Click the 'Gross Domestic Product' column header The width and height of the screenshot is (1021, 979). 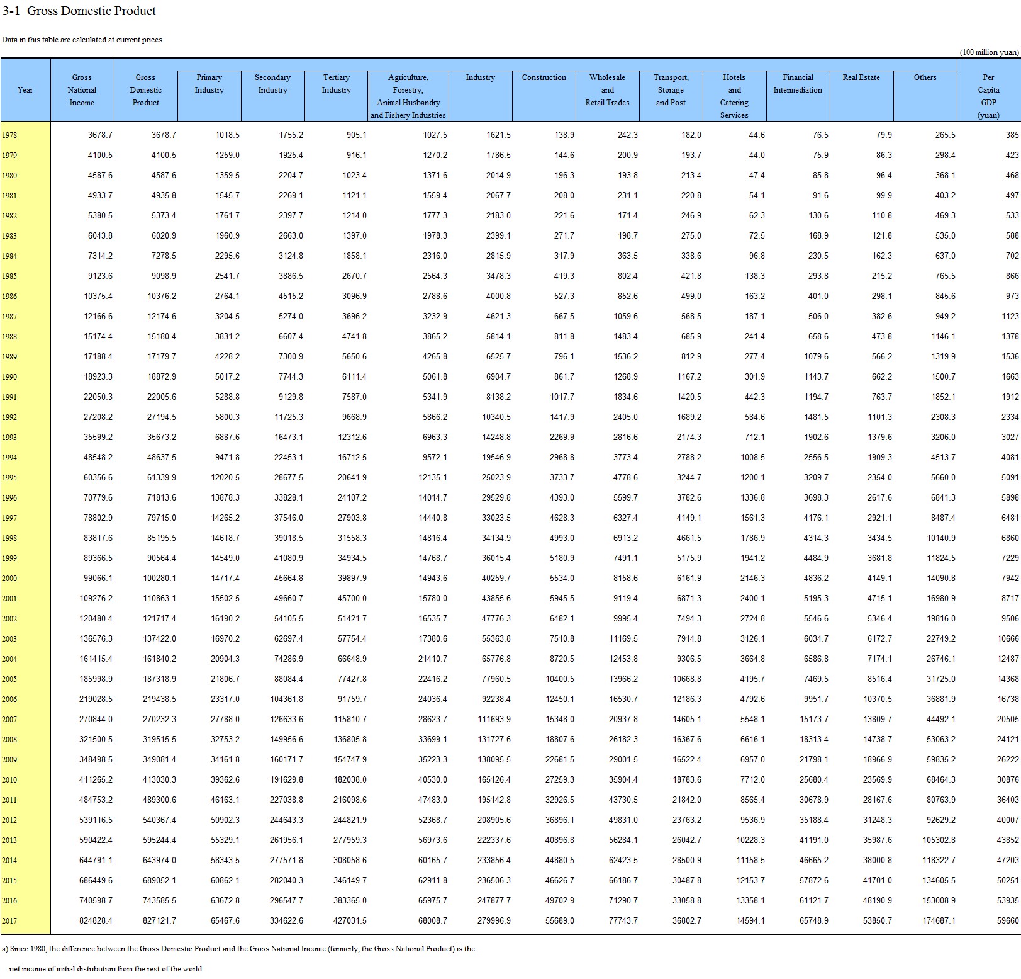click(145, 90)
